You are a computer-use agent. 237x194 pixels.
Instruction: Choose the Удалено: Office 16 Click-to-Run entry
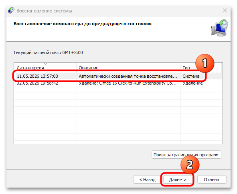[x=128, y=83]
